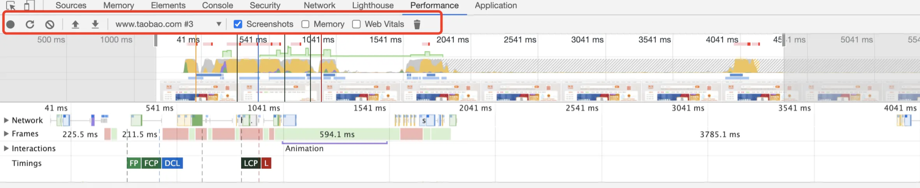Enable the Web Vitals checkbox
920x188 pixels.
356,24
